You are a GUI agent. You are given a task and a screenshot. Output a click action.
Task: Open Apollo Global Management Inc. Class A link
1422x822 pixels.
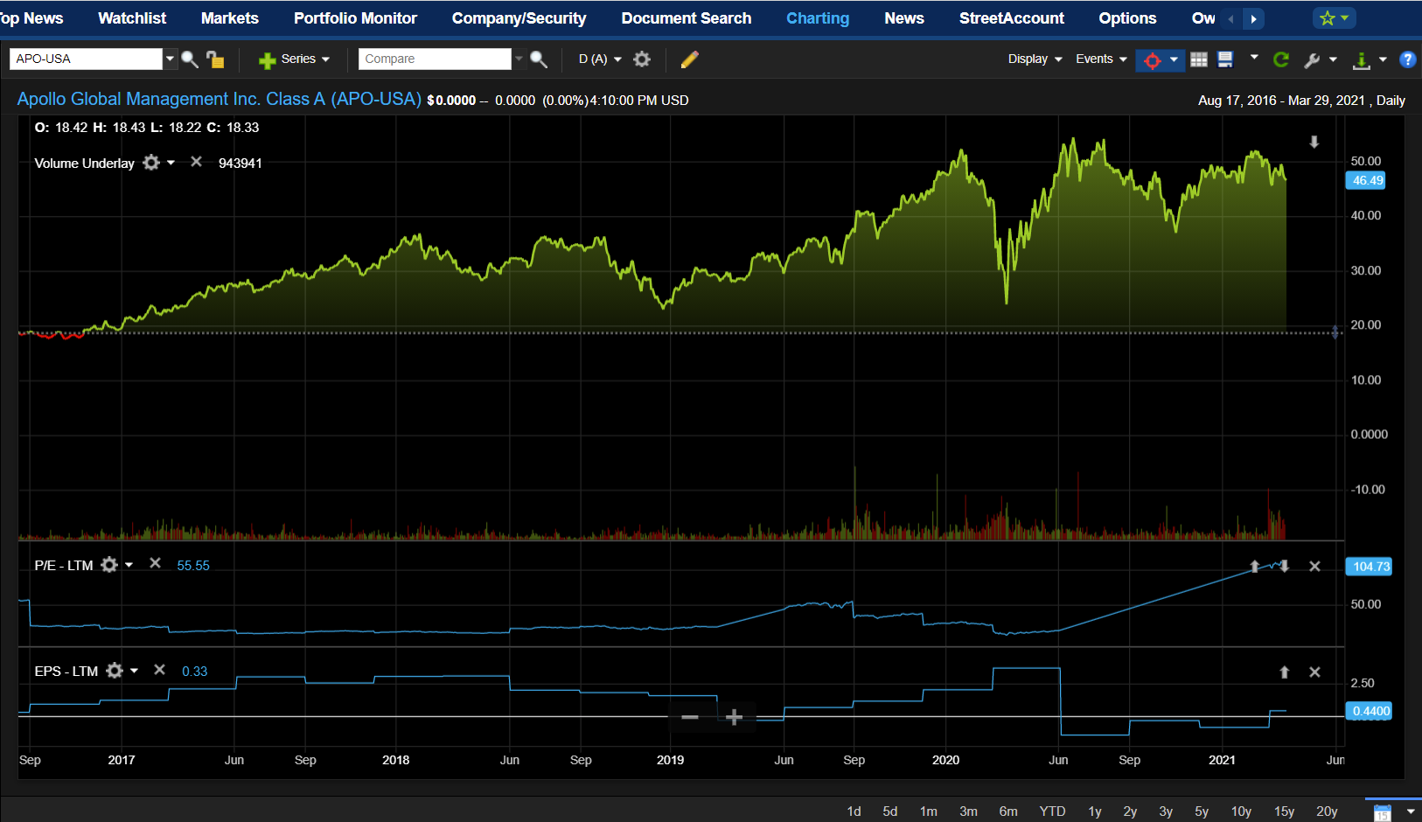point(220,99)
